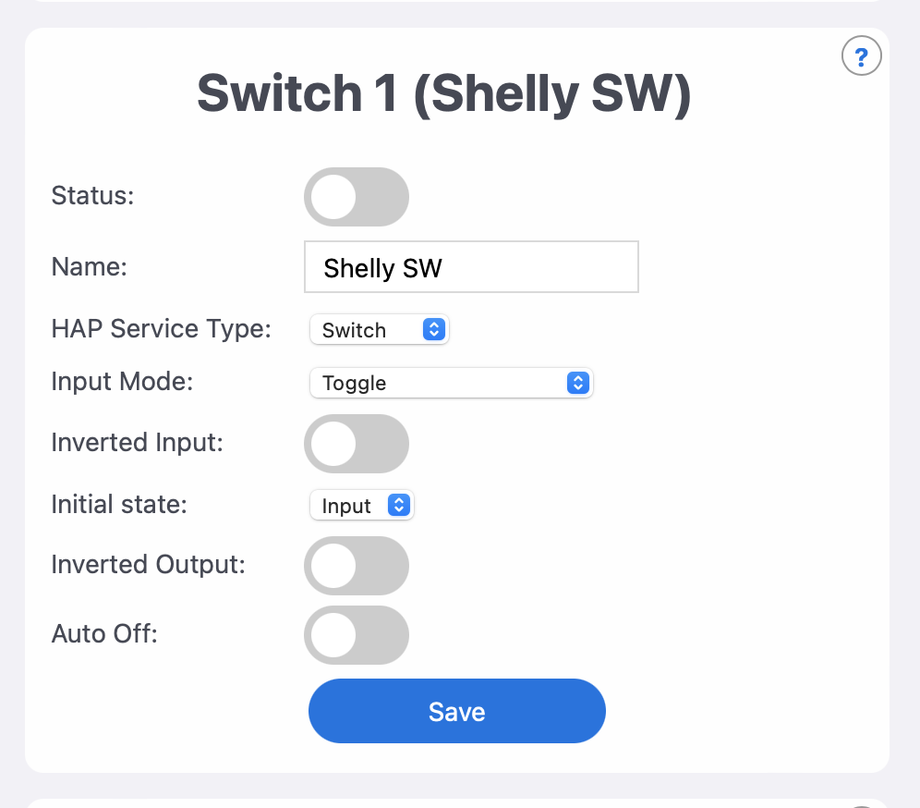
Task: Click the Switch 1 (Shelly SW) heading
Action: click(x=443, y=93)
